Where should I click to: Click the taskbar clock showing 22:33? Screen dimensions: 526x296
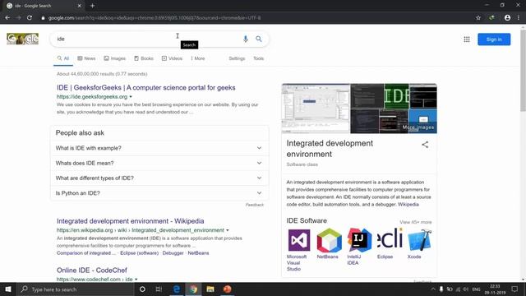tap(495, 289)
